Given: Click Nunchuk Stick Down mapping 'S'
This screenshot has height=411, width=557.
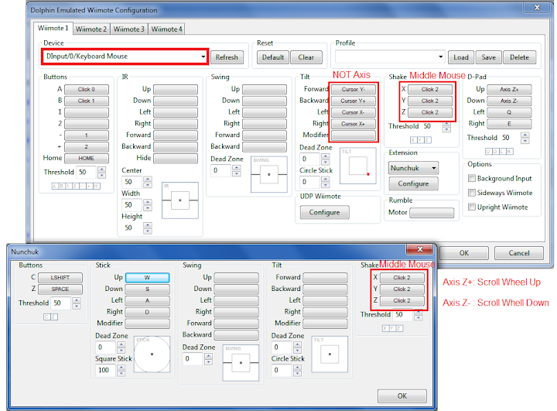Looking at the screenshot, I should click(148, 289).
